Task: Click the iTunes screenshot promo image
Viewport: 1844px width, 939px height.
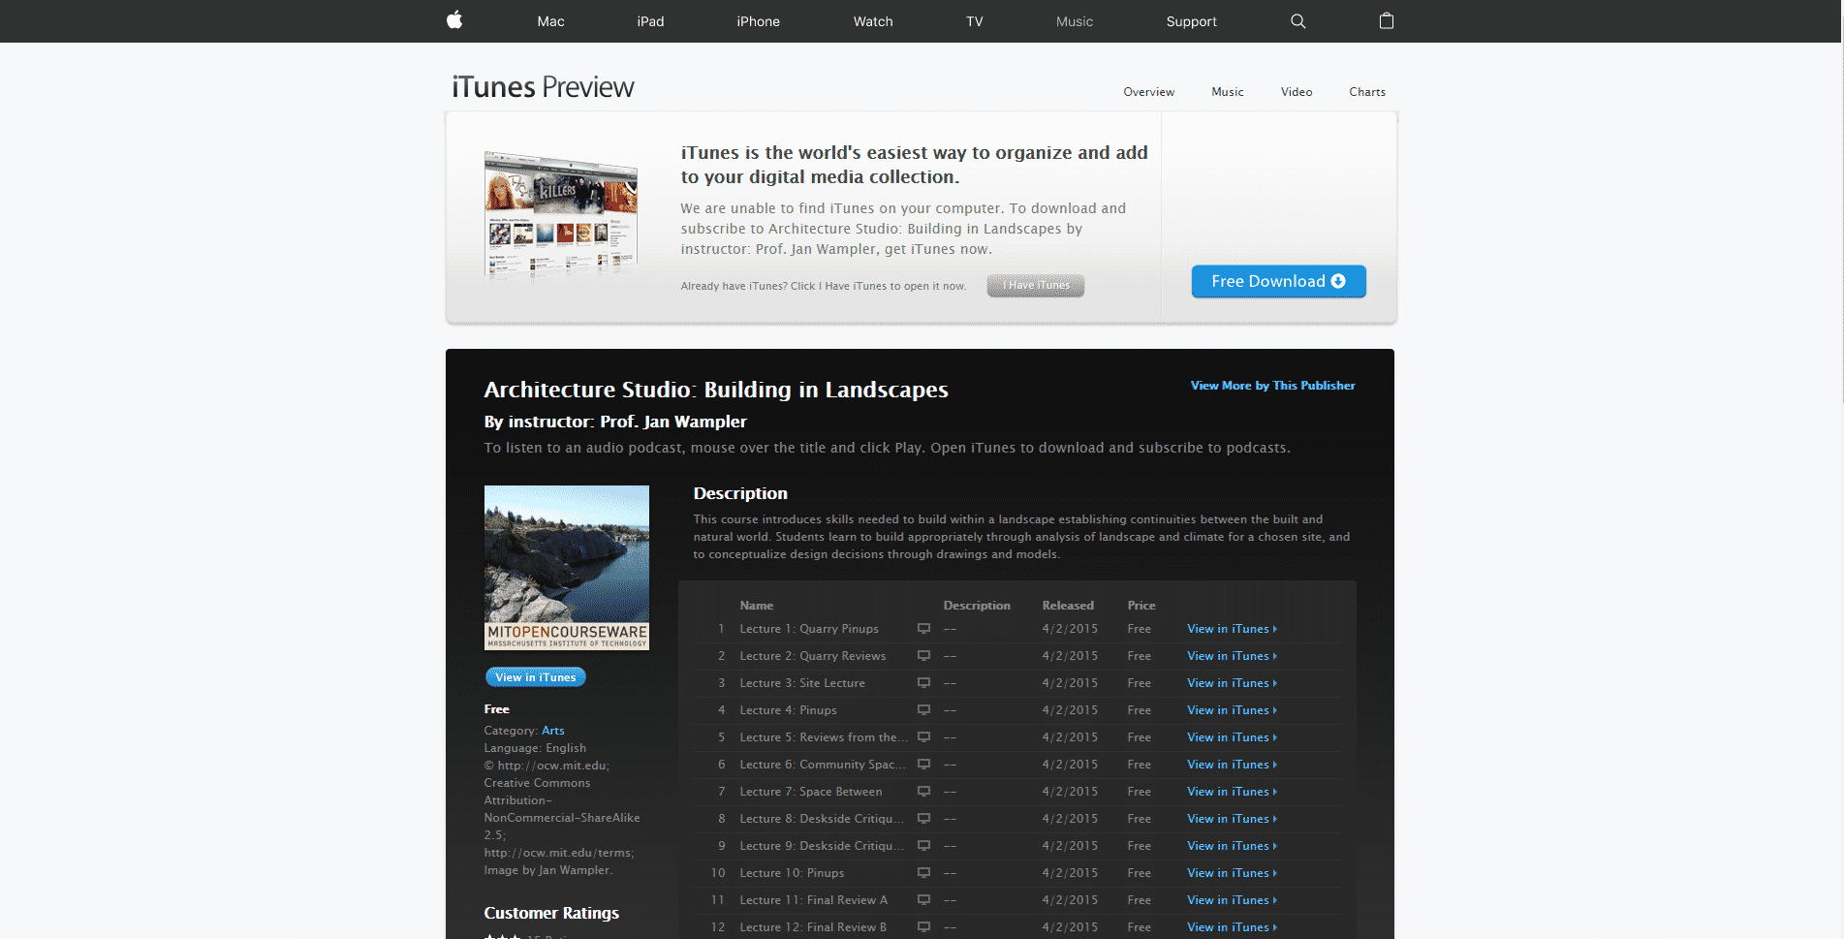Action: 561,215
